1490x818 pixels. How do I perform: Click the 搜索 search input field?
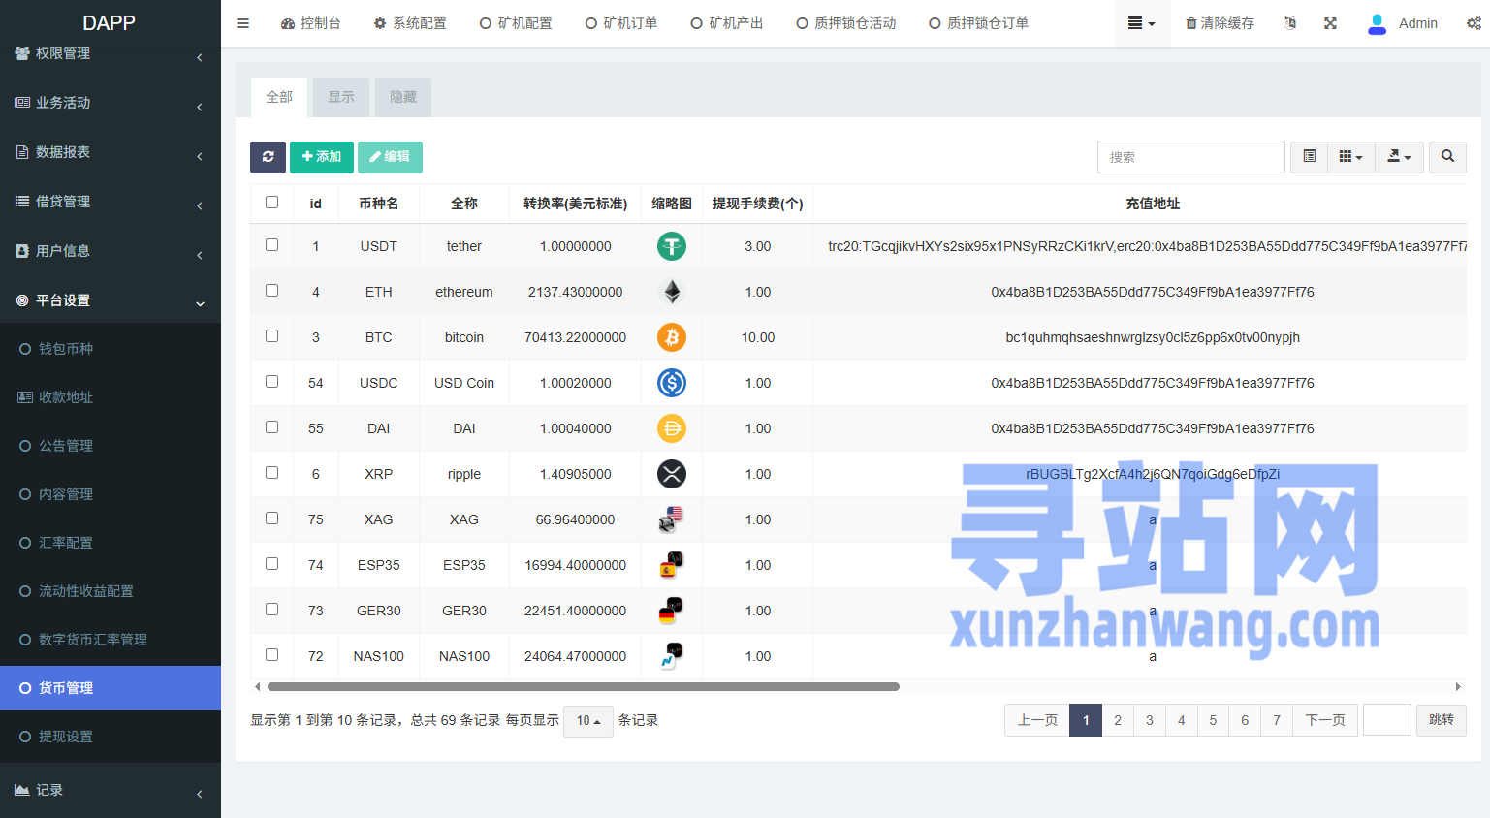click(1190, 157)
